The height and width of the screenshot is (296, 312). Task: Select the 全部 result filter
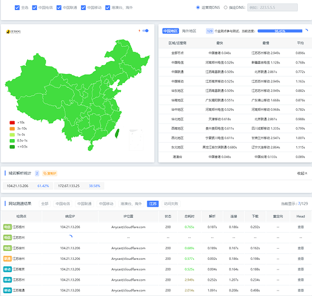(45, 204)
